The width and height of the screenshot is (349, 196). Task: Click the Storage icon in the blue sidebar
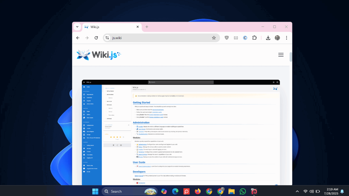point(84,134)
